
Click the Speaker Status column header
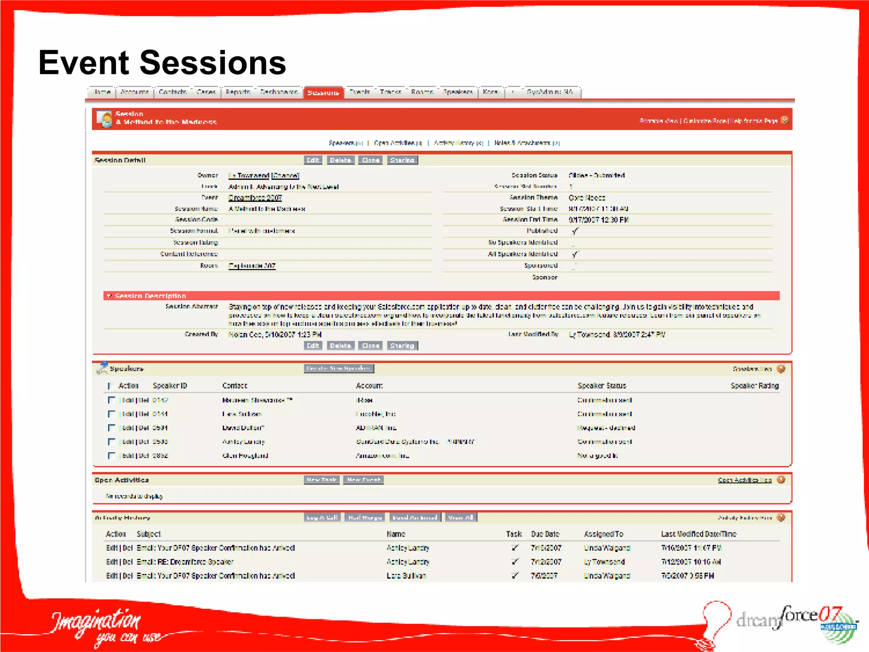602,386
